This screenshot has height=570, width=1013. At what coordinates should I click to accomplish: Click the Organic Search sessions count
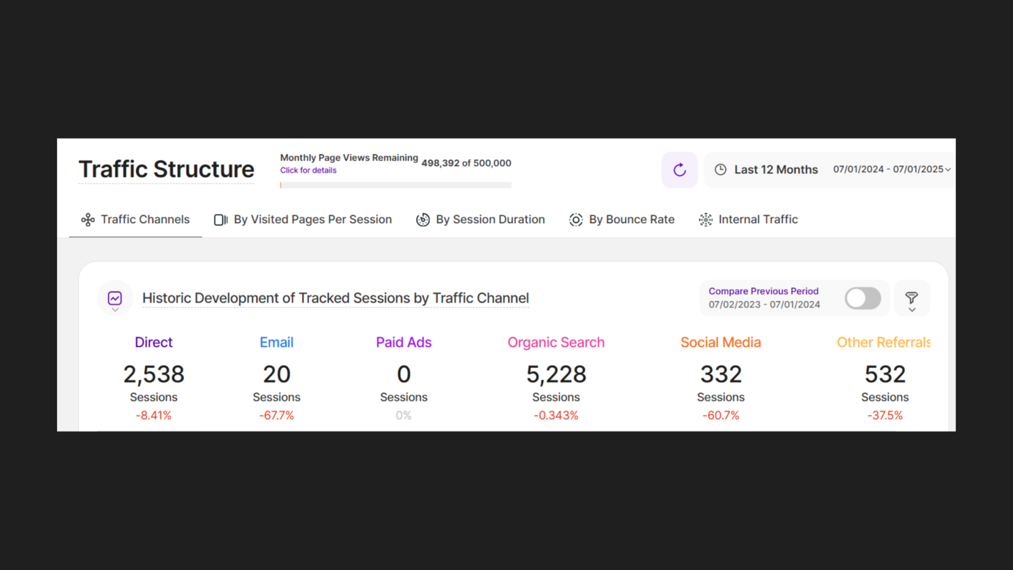point(556,374)
